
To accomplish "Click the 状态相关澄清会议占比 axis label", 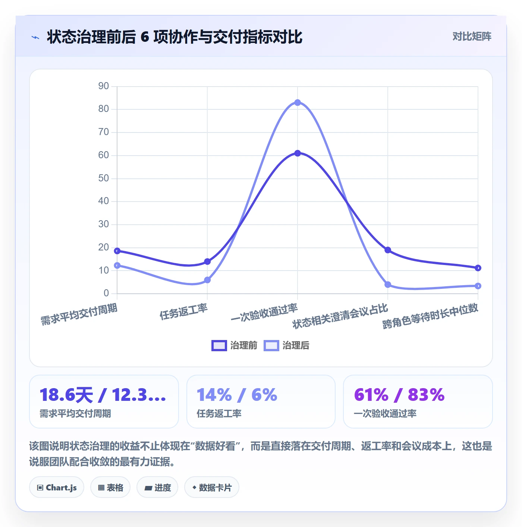I will pyautogui.click(x=340, y=316).
